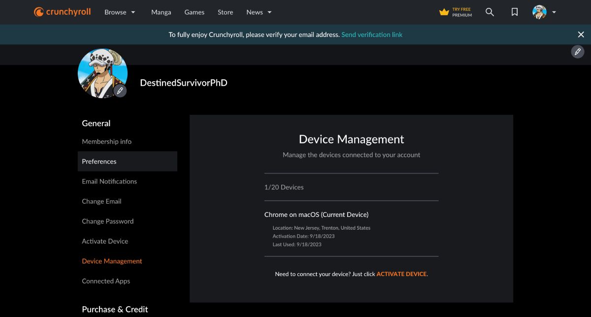Click the Purchase & Credit heading
The height and width of the screenshot is (317, 591).
[115, 309]
